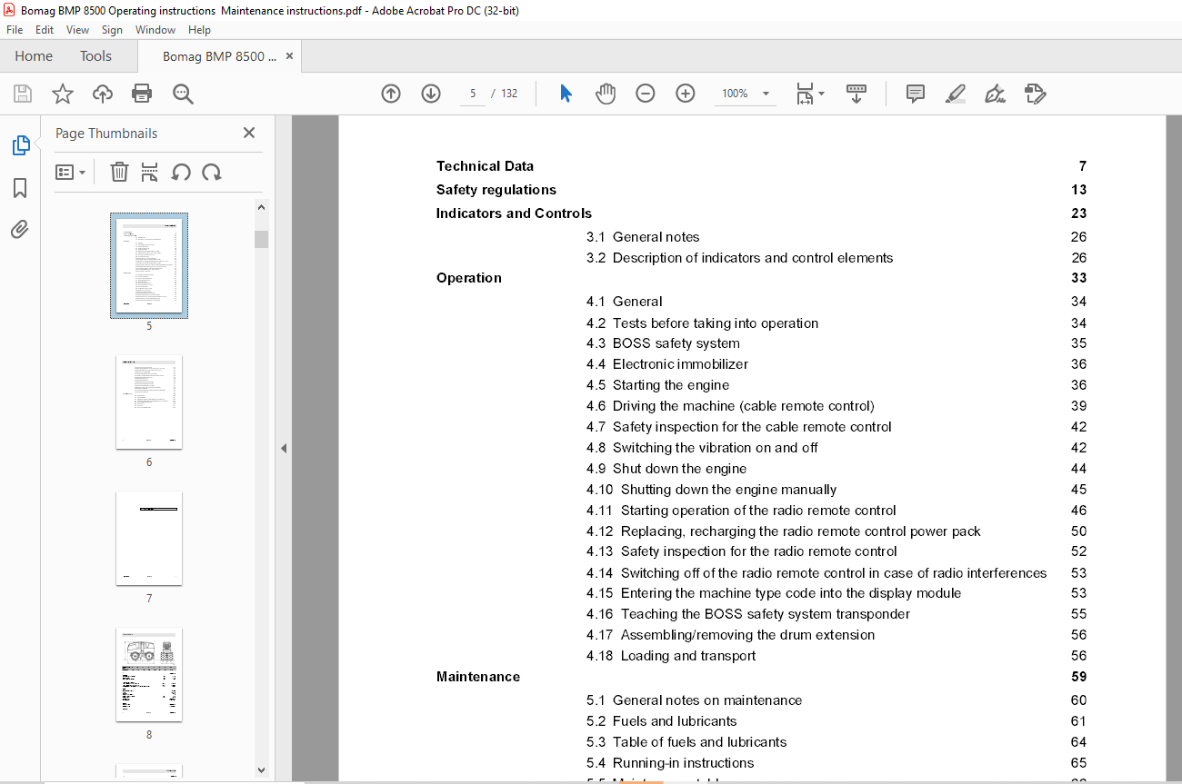Viewport: 1182px width, 784px height.
Task: Open the File menu
Action: coord(15,30)
